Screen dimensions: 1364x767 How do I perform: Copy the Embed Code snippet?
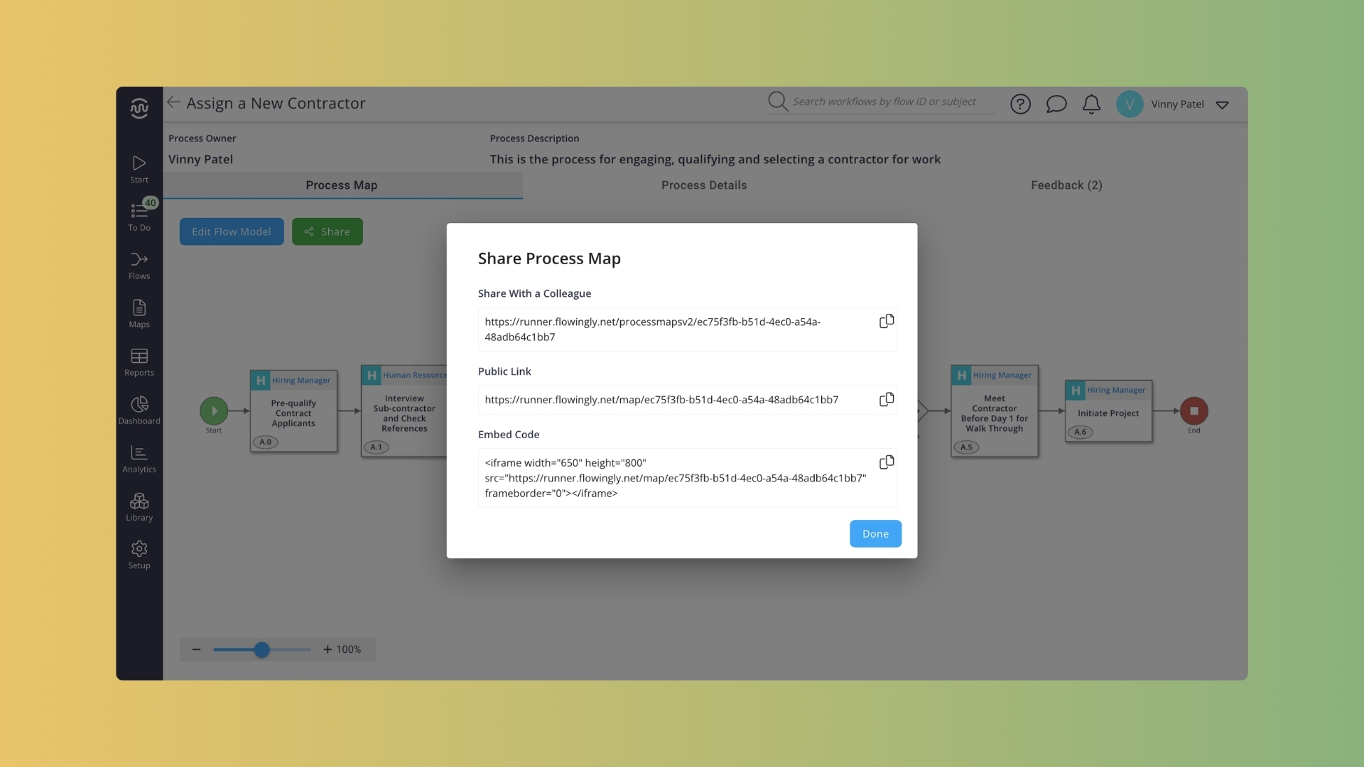[x=886, y=462]
